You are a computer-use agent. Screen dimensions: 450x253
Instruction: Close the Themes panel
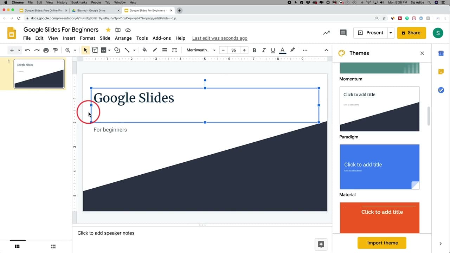click(422, 53)
